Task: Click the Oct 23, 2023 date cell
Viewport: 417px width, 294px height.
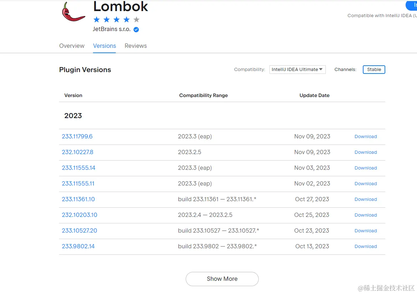Action: tap(312, 230)
